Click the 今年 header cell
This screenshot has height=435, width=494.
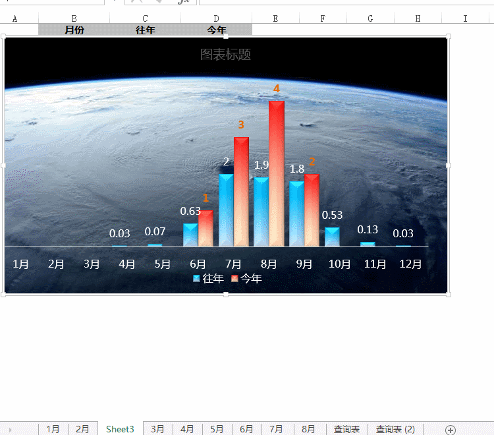[216, 30]
